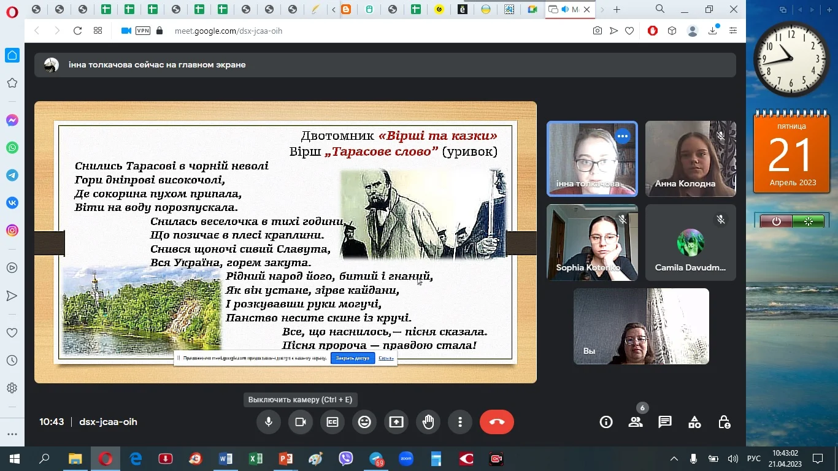
Task: Click the 'Закрыть доступ' stop sharing button
Action: point(353,358)
